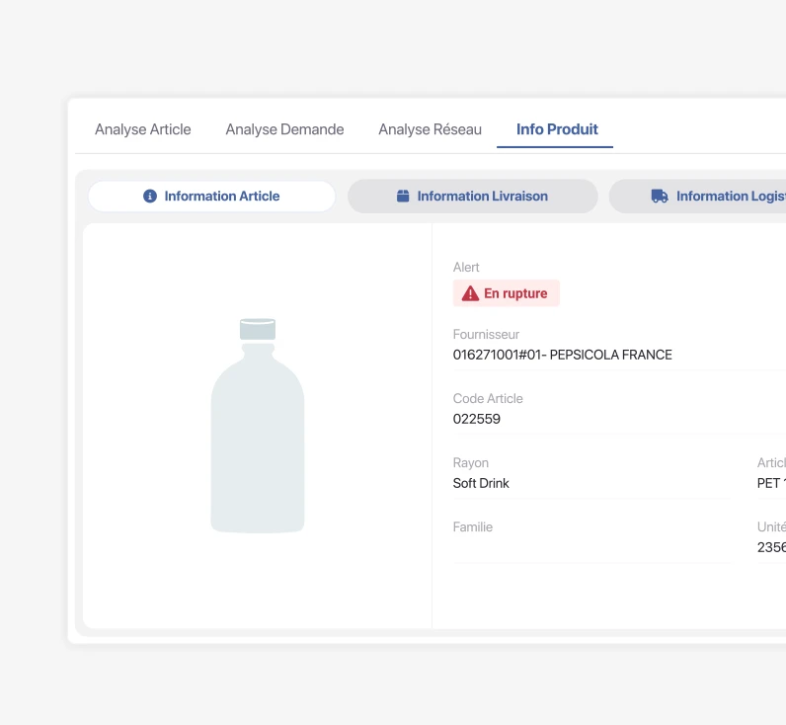The width and height of the screenshot is (786, 725).
Task: Click the package box icon on Information Livraison
Action: tap(403, 197)
